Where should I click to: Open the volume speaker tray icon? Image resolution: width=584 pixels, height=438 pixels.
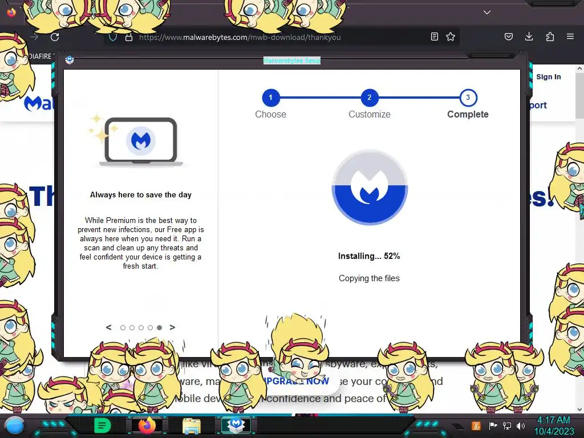pyautogui.click(x=520, y=425)
